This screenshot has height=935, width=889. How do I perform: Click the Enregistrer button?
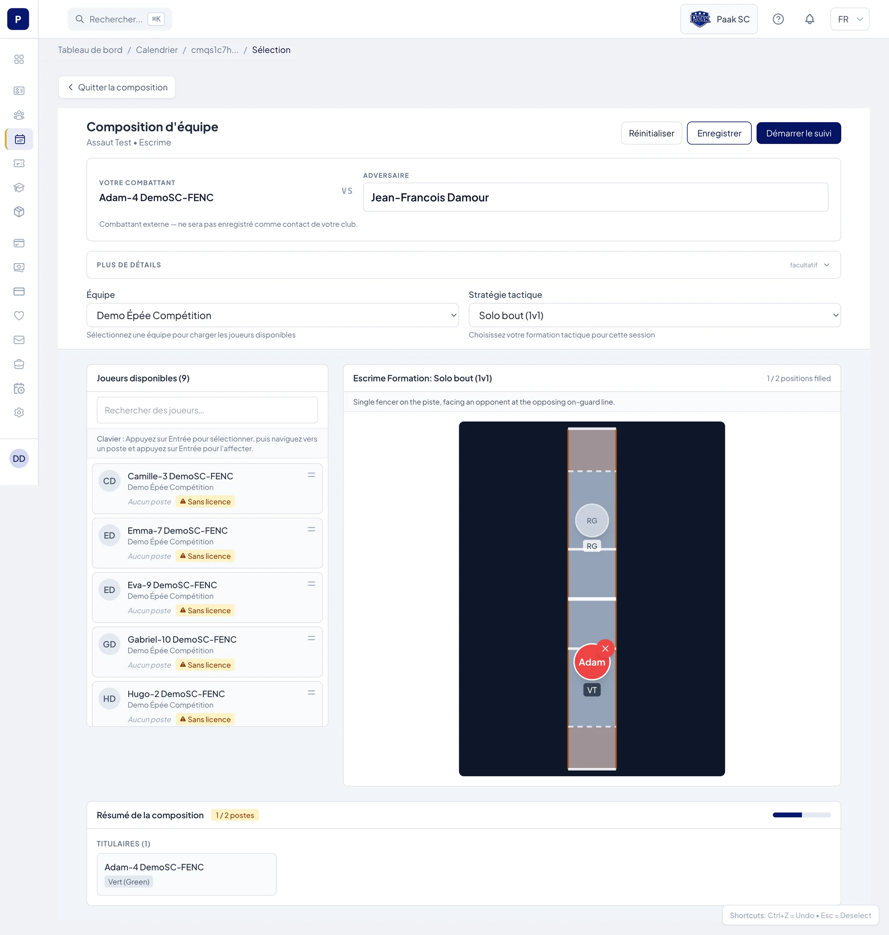click(719, 133)
